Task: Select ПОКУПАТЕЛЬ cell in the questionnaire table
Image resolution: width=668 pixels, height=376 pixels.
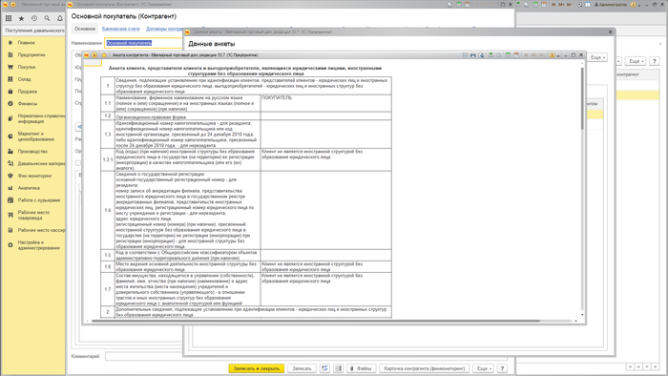Action: (x=326, y=103)
